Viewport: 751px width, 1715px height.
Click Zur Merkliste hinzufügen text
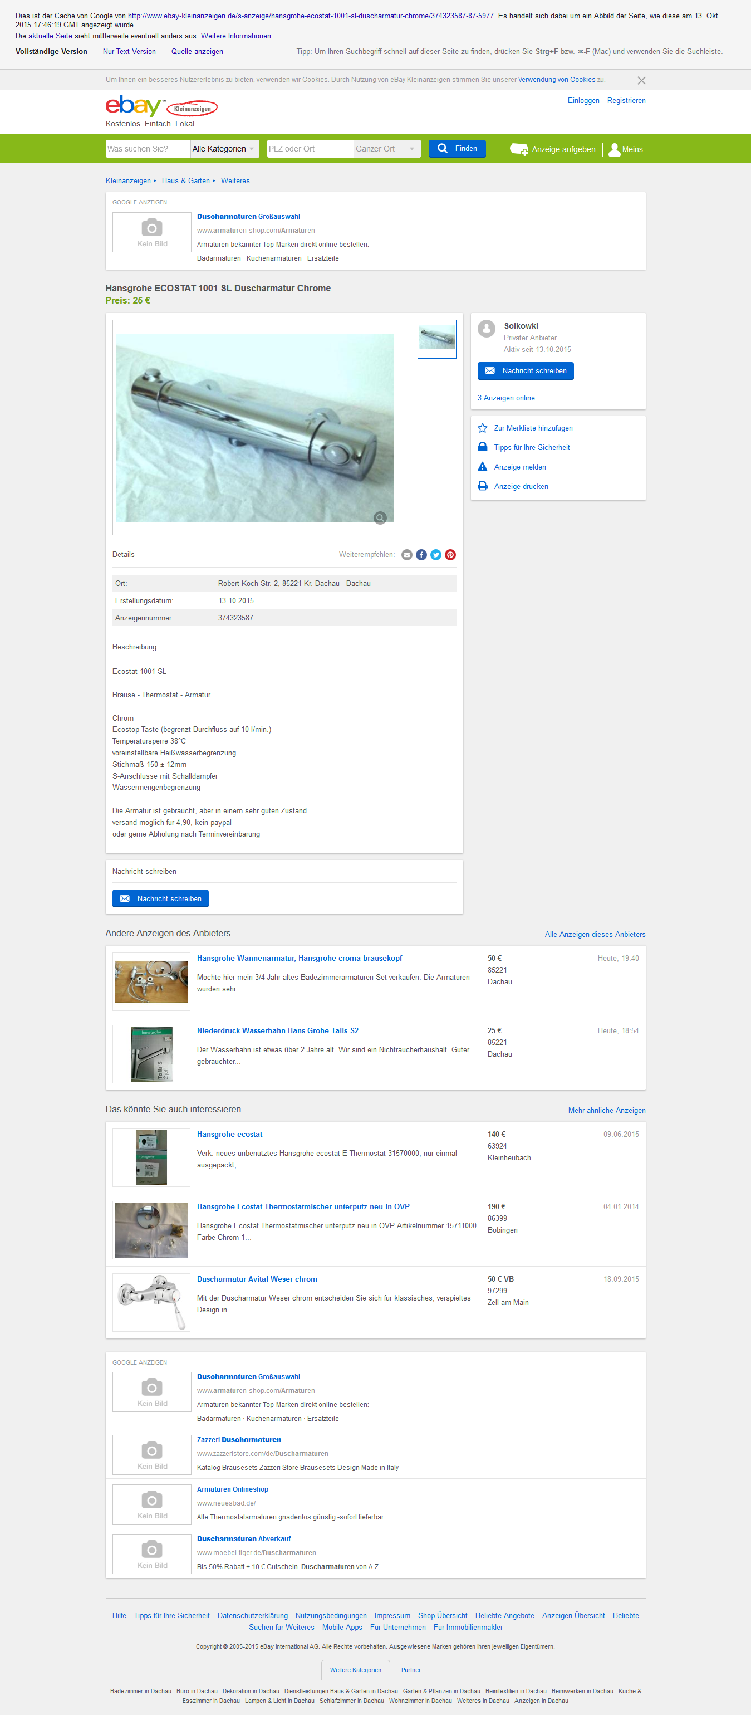tap(533, 428)
